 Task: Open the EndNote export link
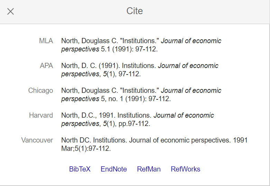(x=114, y=169)
